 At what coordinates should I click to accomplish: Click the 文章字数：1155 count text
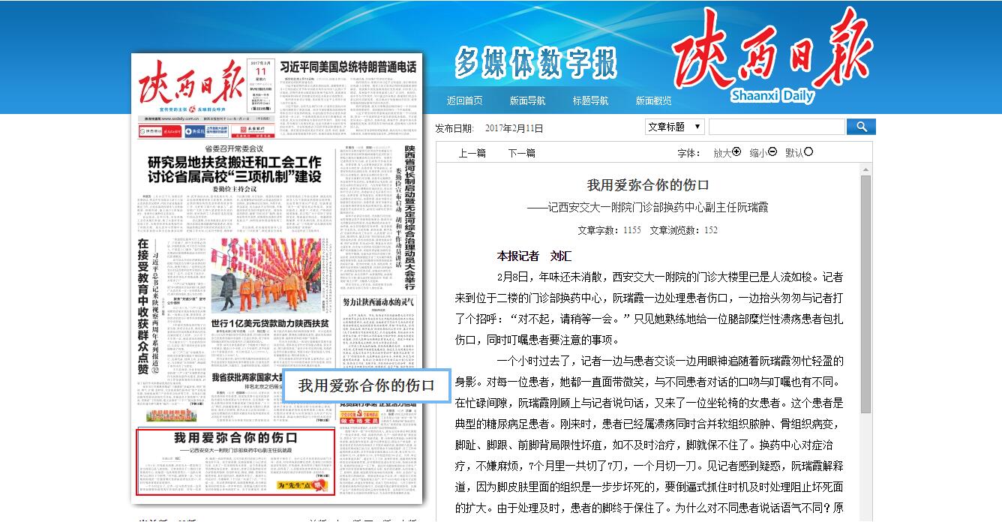(610, 230)
